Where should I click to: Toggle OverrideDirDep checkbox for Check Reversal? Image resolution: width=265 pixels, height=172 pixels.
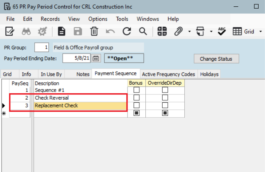(x=165, y=98)
